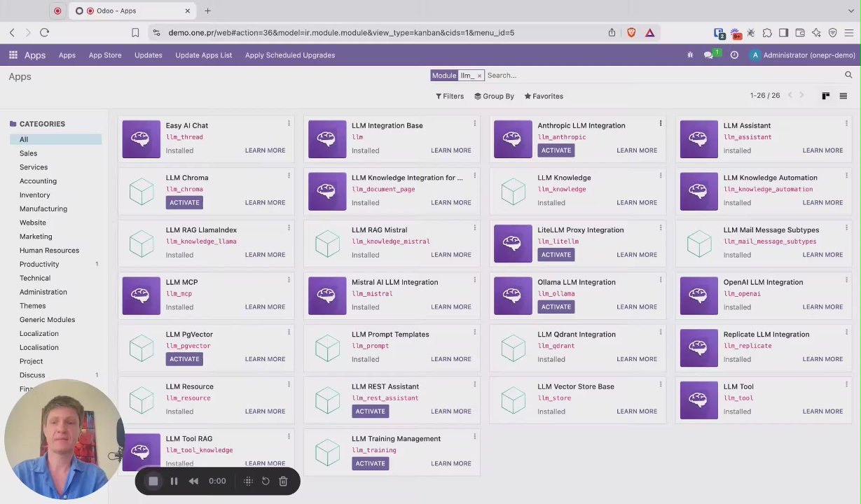Click the browser address bar URL
Image resolution: width=861 pixels, height=504 pixels.
[341, 32]
